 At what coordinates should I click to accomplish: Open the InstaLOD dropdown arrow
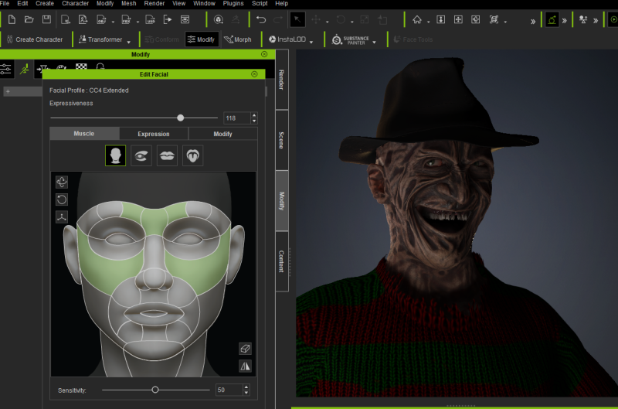tap(311, 42)
